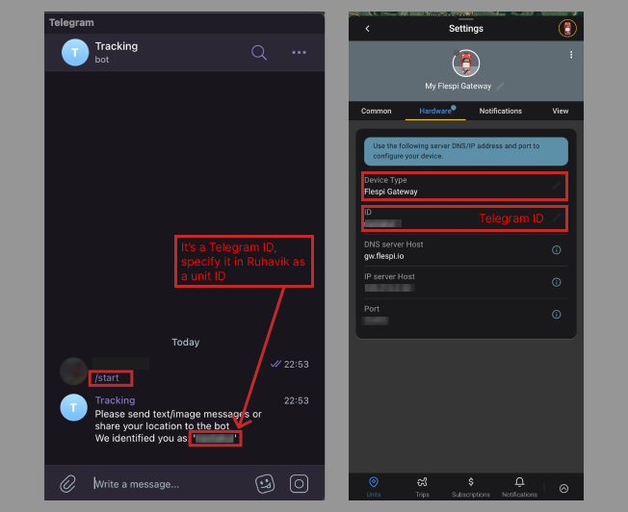Click the blurred IP server Host value
This screenshot has height=512, width=628.
click(x=390, y=288)
